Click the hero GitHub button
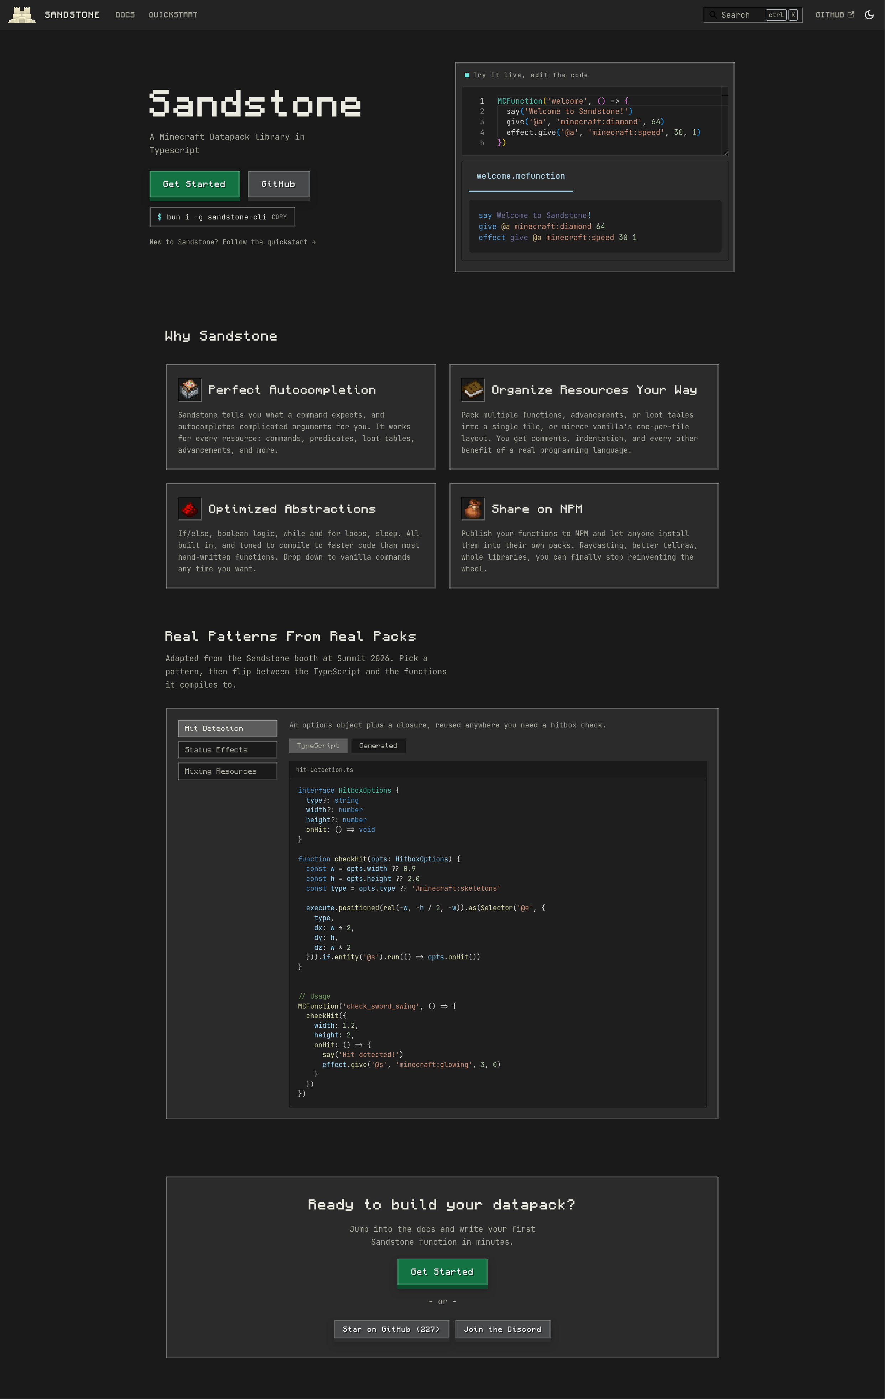Viewport: 885px width, 1399px height. (279, 184)
